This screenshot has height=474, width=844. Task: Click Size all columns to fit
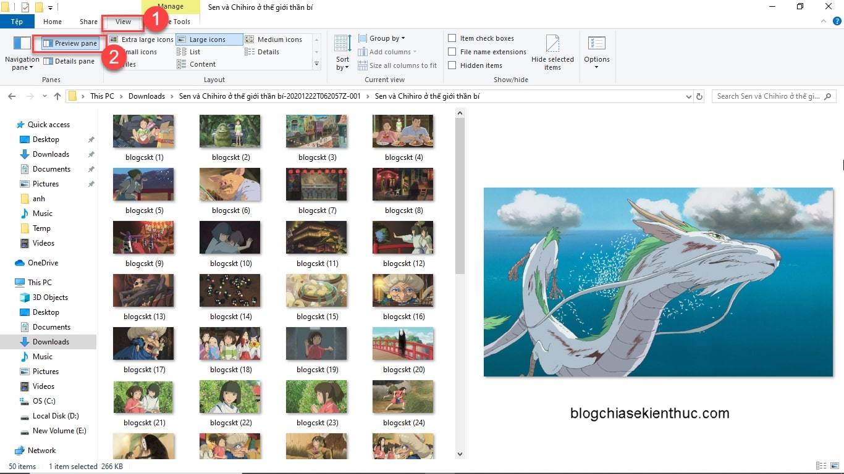(x=397, y=65)
